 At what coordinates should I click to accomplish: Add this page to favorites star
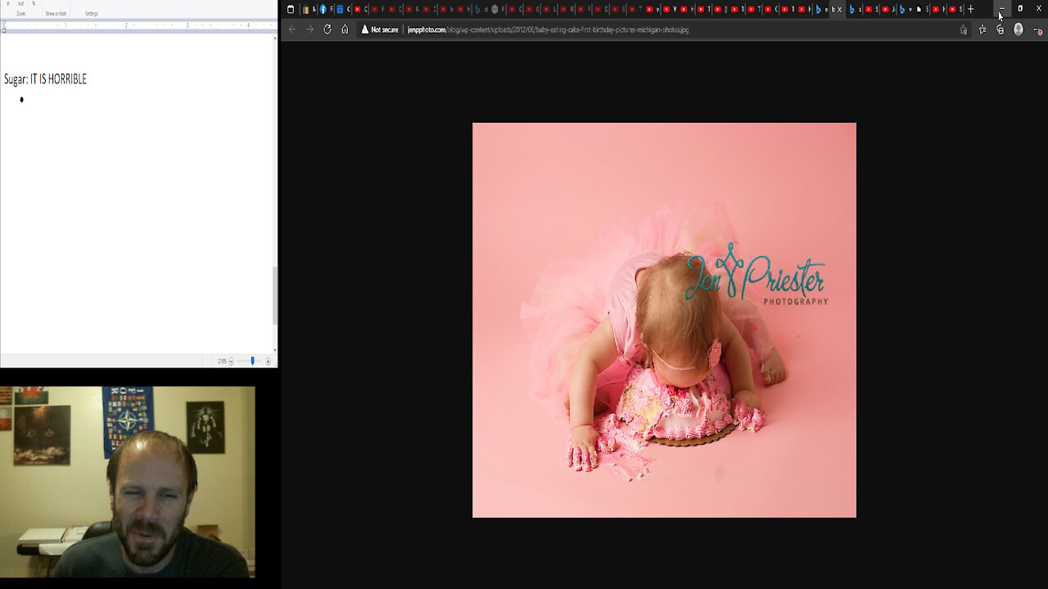964,29
